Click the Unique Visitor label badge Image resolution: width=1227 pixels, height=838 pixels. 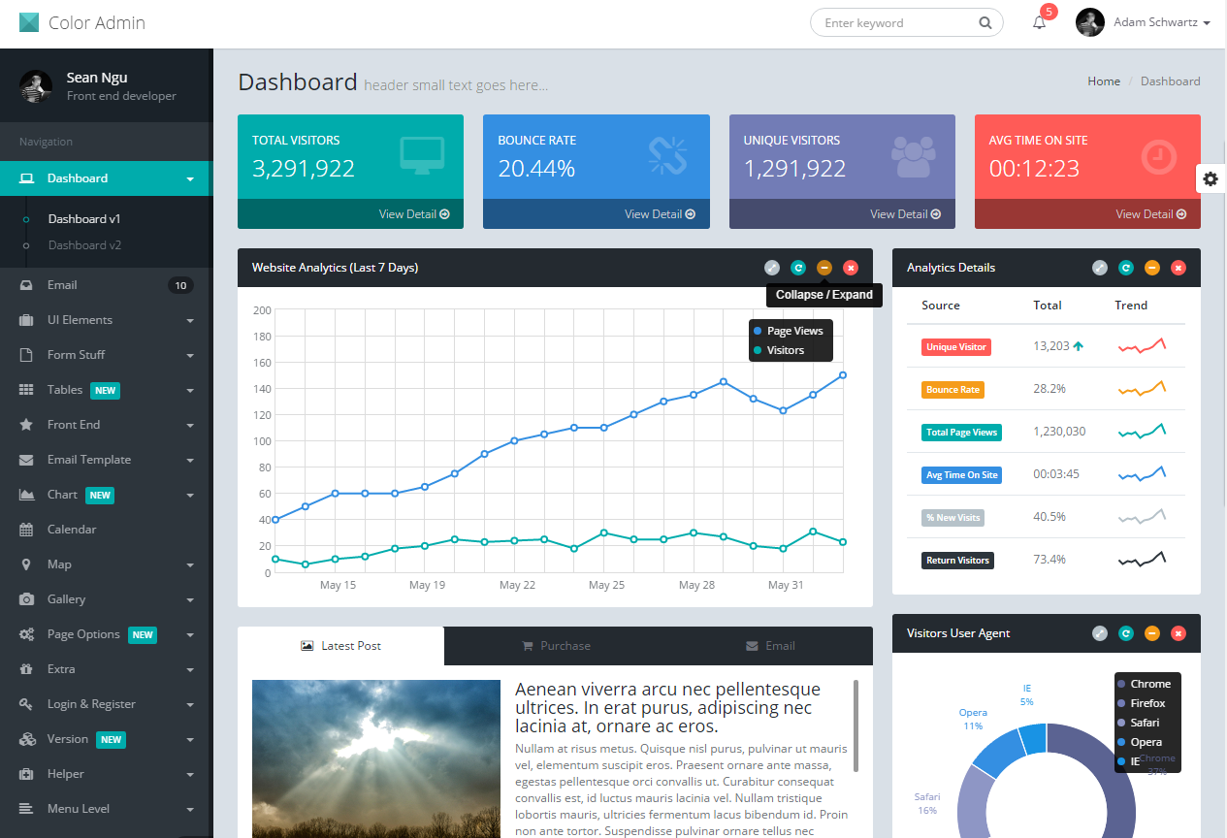[956, 347]
